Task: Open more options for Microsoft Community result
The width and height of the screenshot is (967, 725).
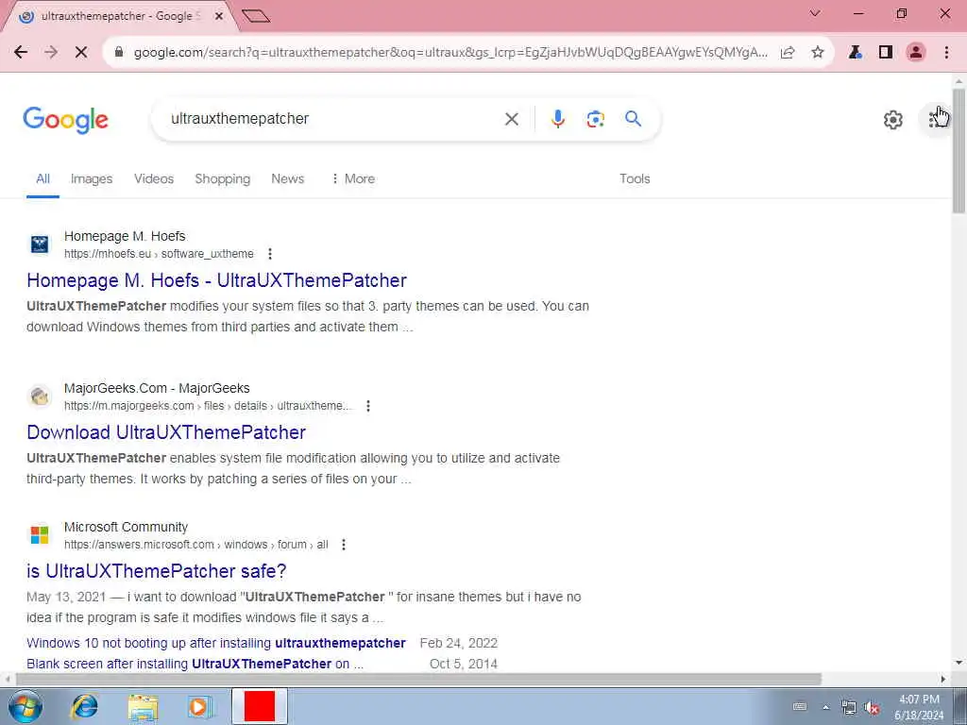Action: 344,545
